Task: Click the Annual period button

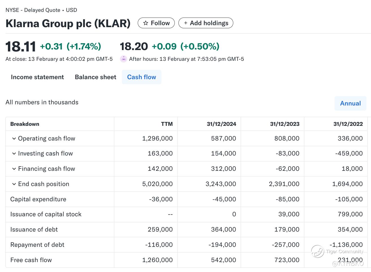Action: [350, 103]
